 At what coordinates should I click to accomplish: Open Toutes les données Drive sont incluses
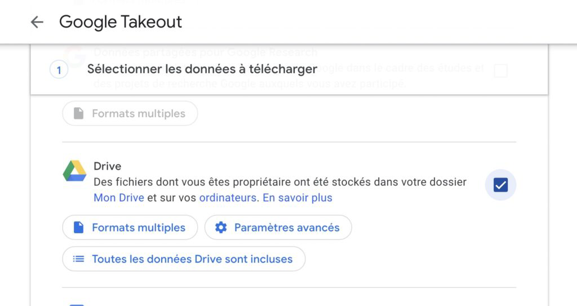coord(184,259)
